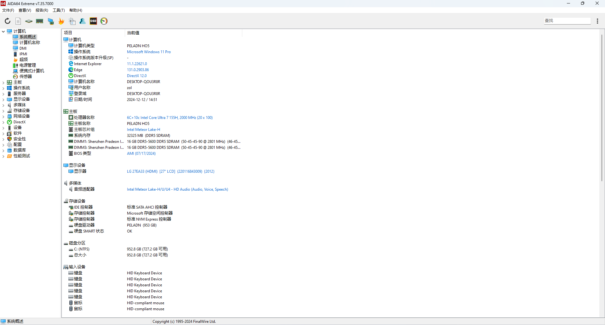Open the CPU chip toolbar icon
This screenshot has width=605, height=325.
tap(29, 21)
